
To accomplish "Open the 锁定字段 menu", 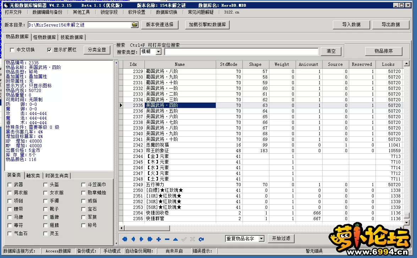I will click(x=109, y=12).
